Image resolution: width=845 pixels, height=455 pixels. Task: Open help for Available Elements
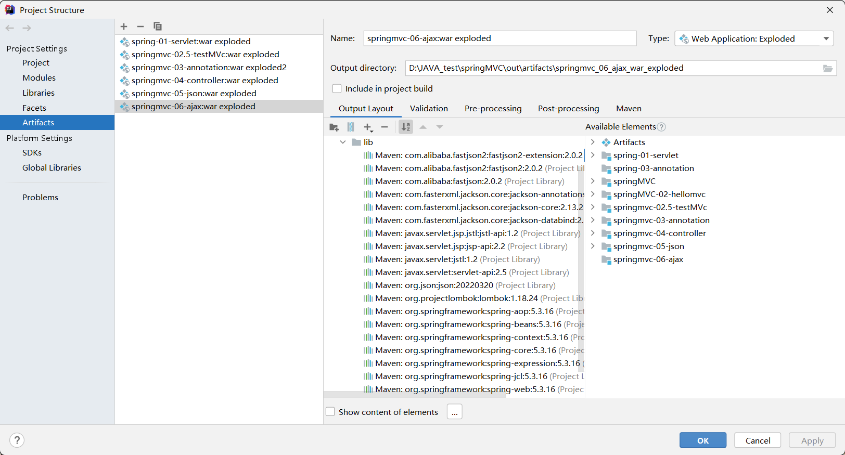[661, 127]
